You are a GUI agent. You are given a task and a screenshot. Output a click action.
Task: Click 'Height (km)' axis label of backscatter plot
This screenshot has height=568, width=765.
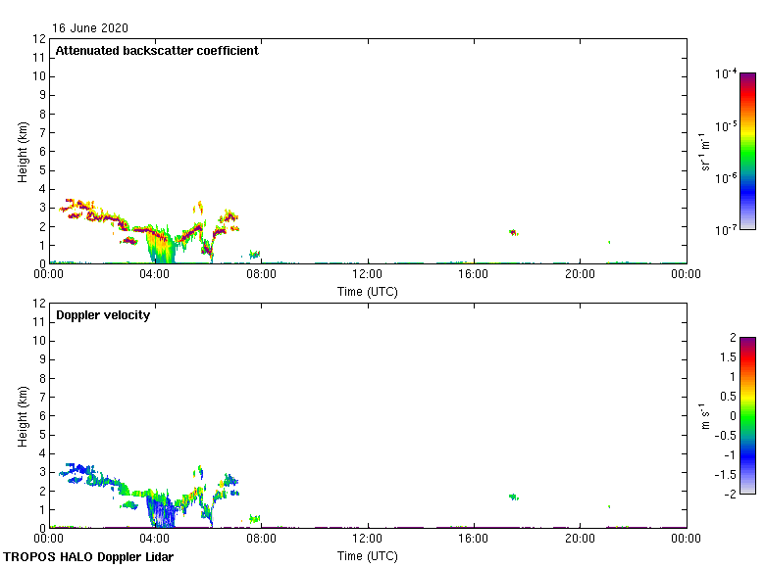pos(23,152)
